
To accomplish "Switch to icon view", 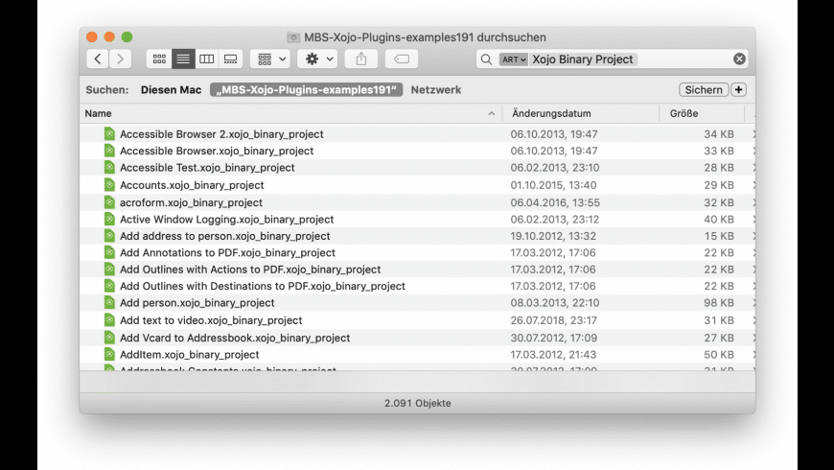I will (x=158, y=59).
